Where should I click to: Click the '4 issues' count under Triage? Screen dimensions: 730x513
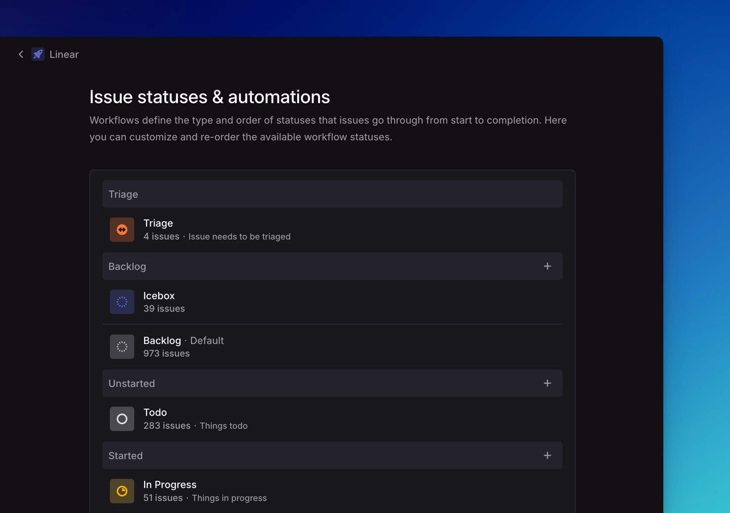click(161, 236)
